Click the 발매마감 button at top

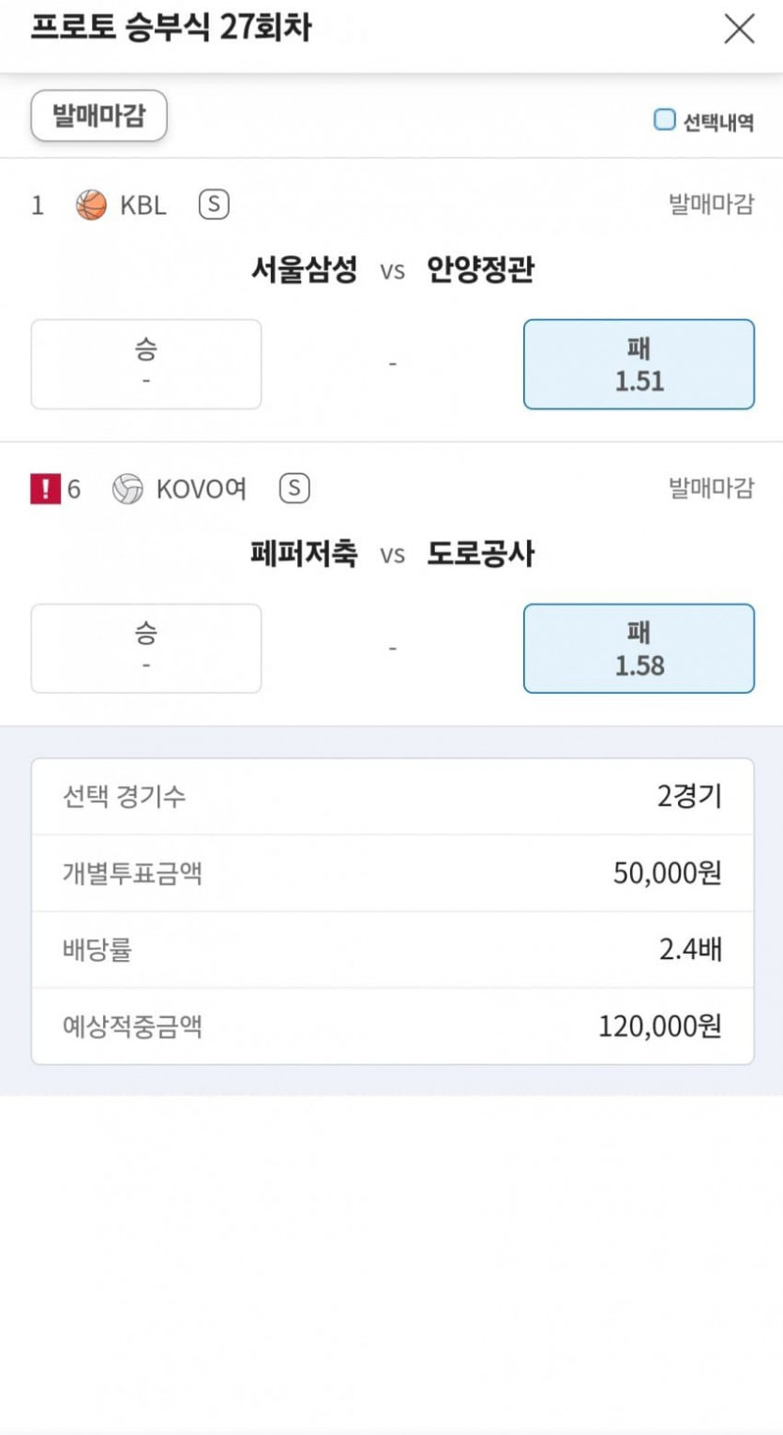pos(98,116)
